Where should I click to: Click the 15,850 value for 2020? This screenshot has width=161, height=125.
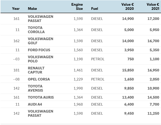(128, 70)
